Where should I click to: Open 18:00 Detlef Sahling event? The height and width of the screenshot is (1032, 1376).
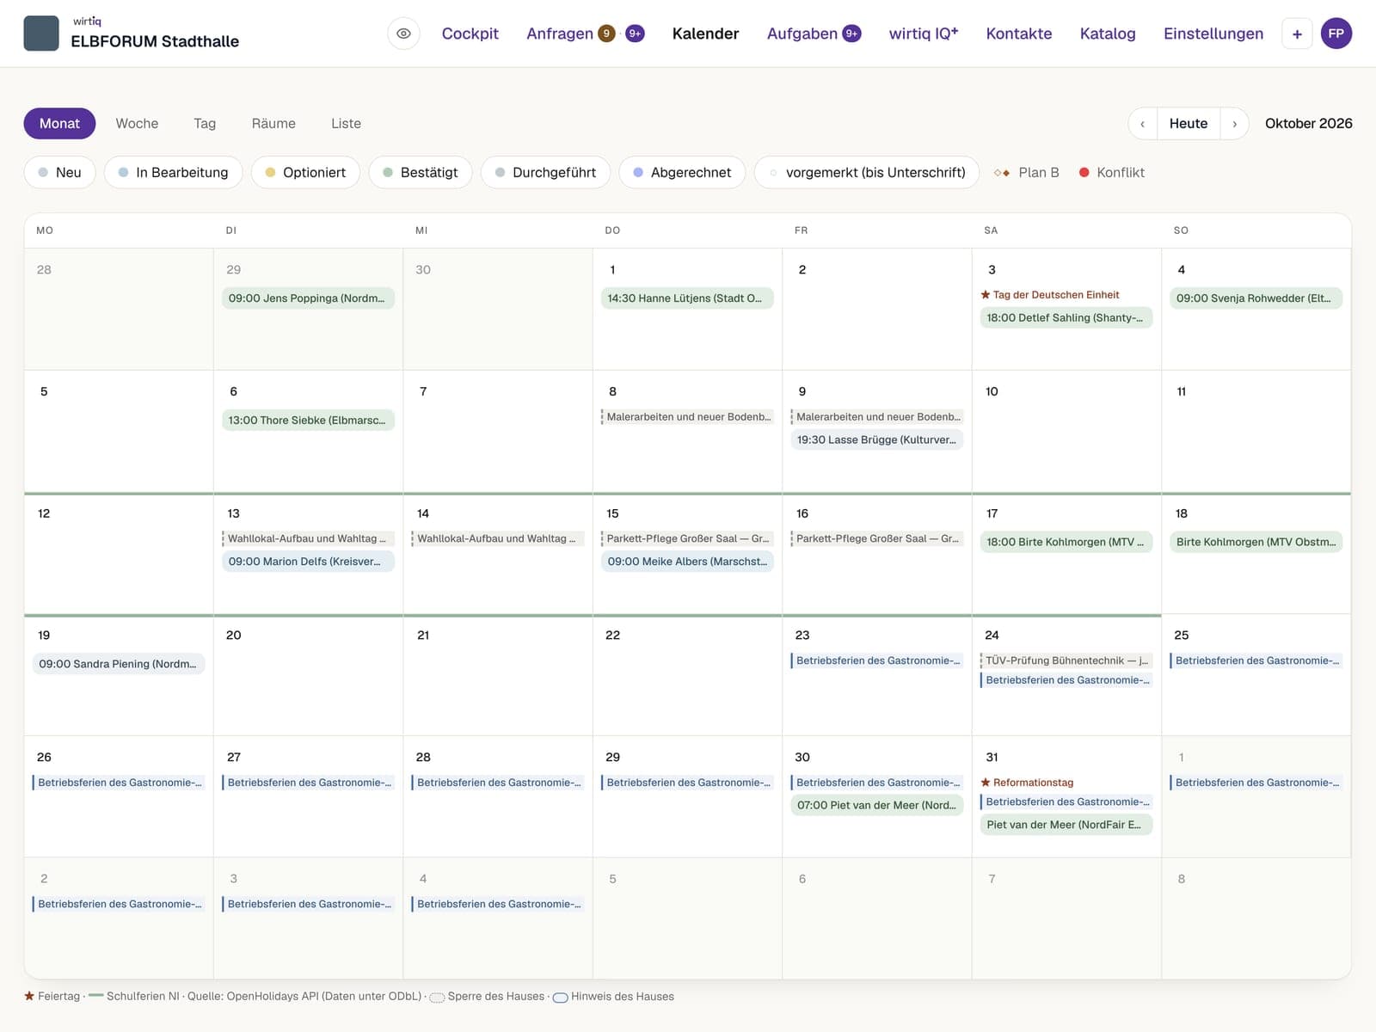1066,317
